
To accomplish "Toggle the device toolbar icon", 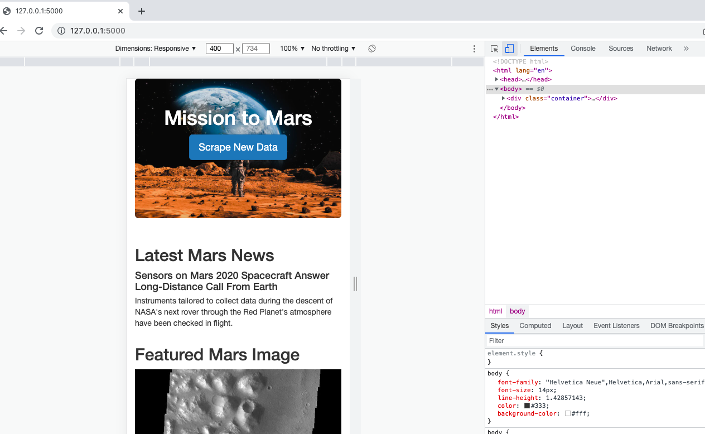I will (509, 49).
